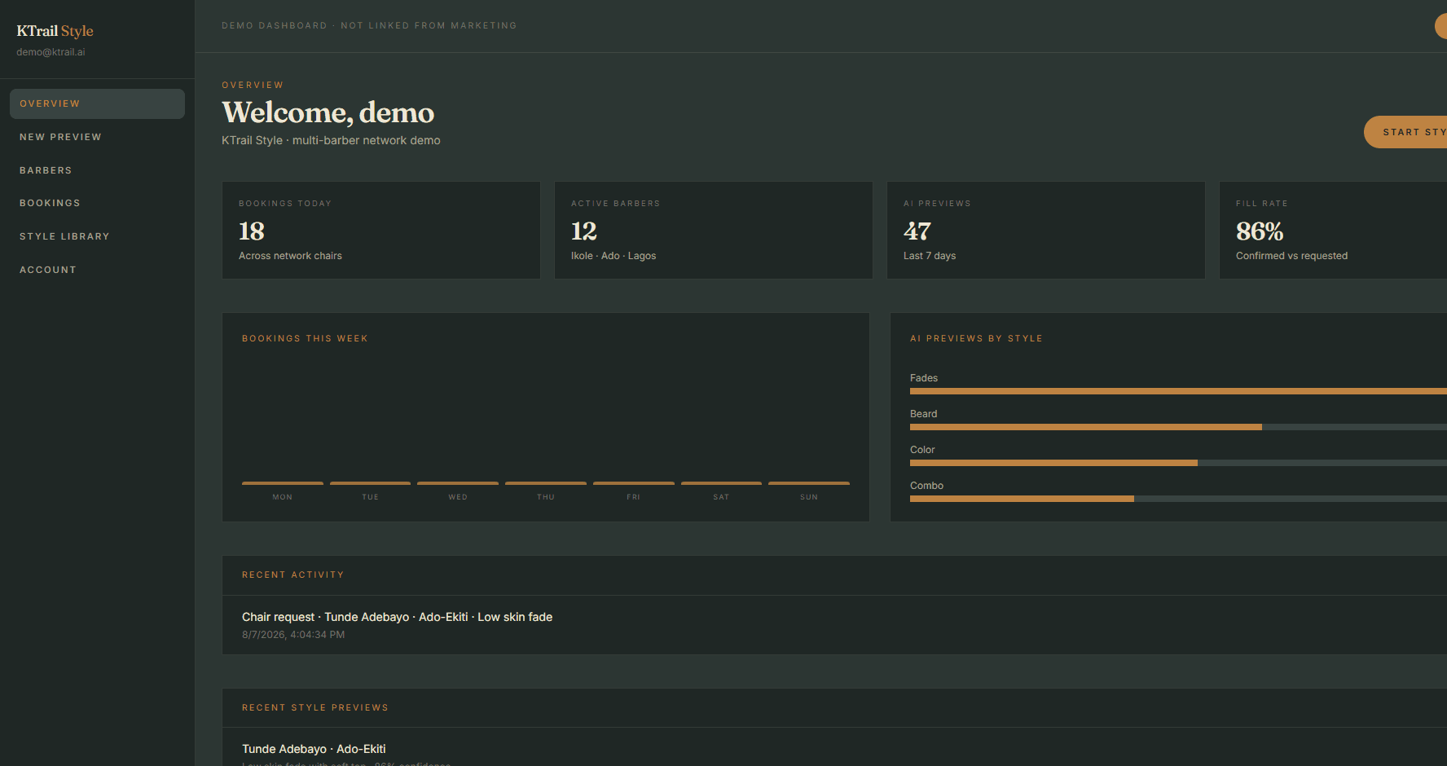This screenshot has width=1447, height=766.
Task: Click the SUN bar in weekly chart
Action: (809, 483)
